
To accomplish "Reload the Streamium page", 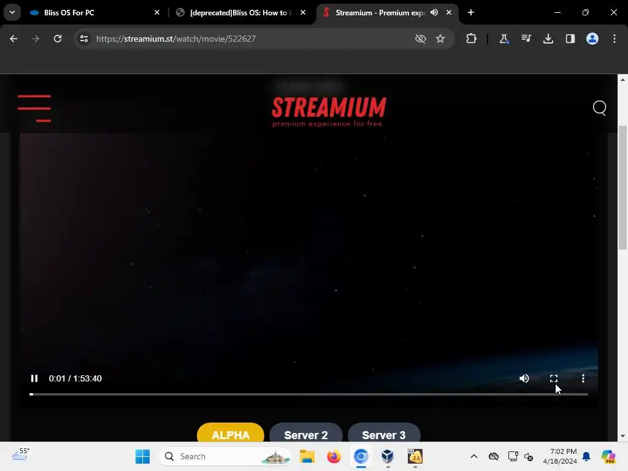I will 58,39.
